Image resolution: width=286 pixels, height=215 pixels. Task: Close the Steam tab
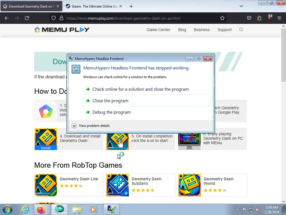121,6
